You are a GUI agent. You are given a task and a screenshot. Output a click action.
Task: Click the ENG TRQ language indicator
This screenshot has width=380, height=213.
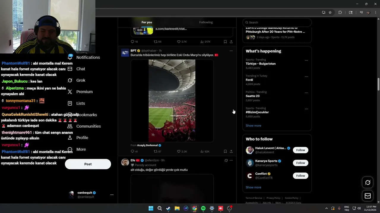(x=347, y=208)
